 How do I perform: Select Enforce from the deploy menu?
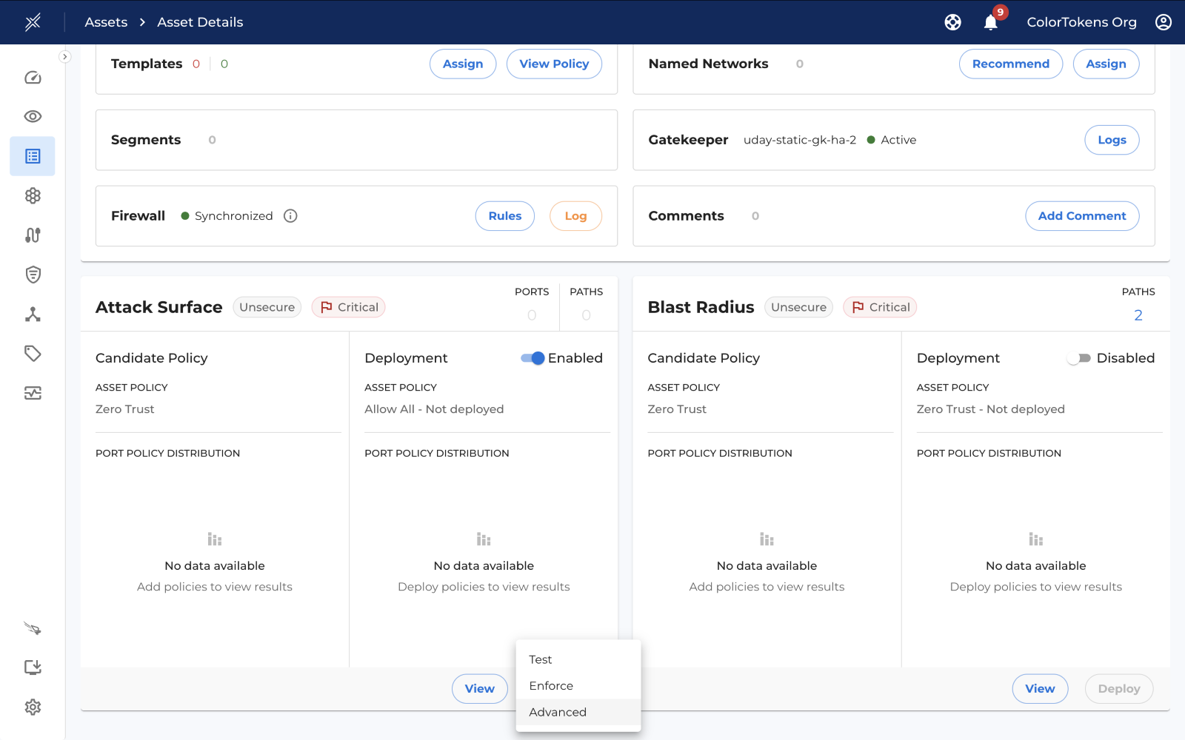(551, 686)
